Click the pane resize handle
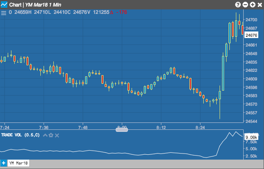 pos(122,130)
